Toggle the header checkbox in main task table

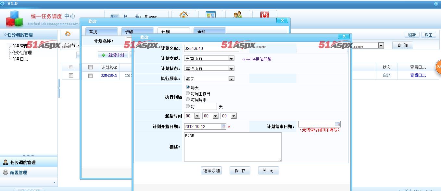(71, 67)
